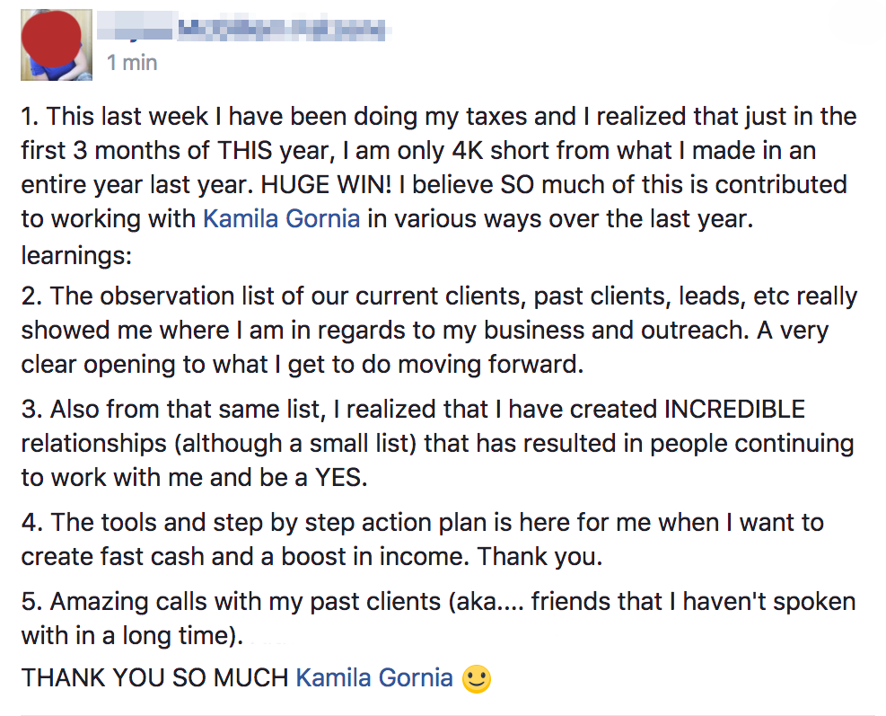This screenshot has height=716, width=886.
Task: Click '1. This last week' opening text
Action: point(115,117)
